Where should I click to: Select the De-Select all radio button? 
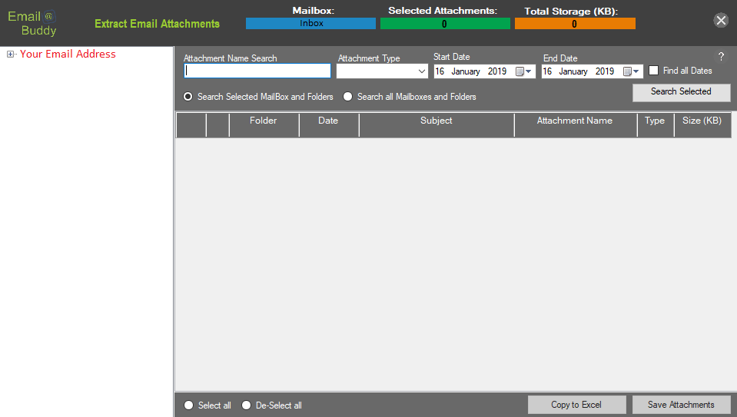[246, 405]
